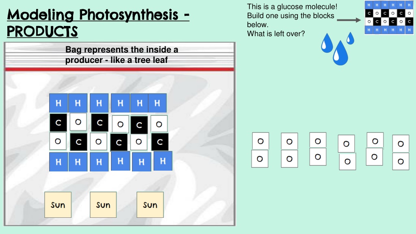This screenshot has height=234, width=416.
Task: Select the first black C block in second row
Action: coord(58,123)
